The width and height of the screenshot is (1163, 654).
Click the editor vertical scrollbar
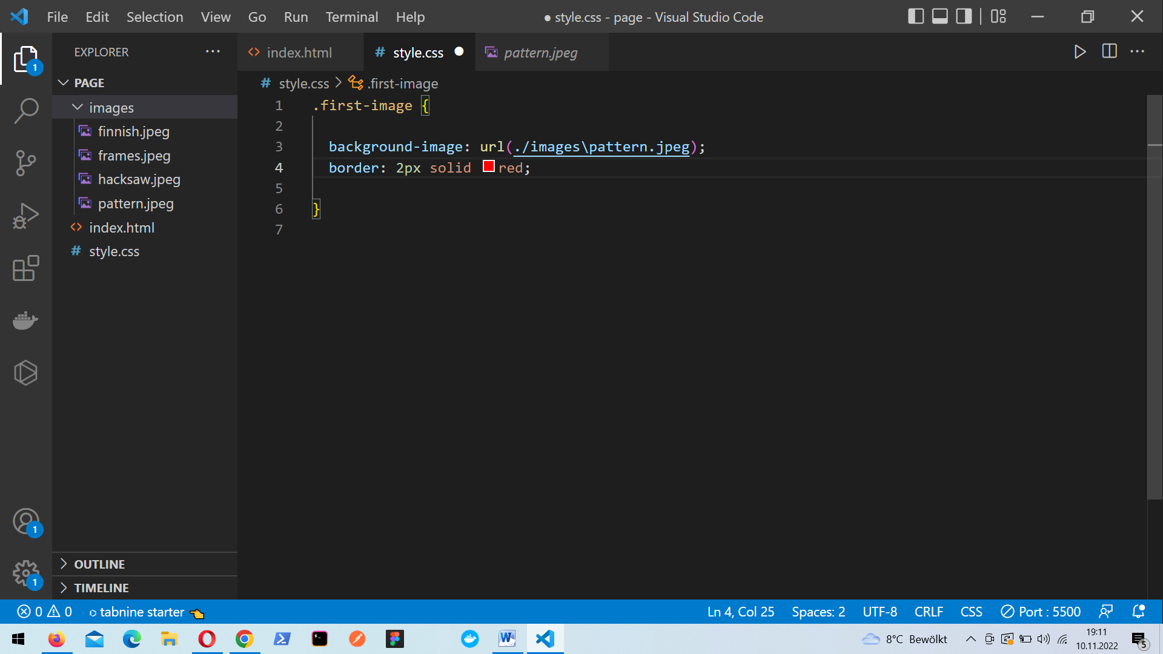tap(1155, 297)
